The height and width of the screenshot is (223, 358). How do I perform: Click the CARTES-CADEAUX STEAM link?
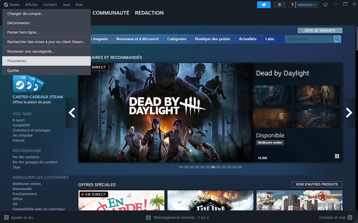point(38,97)
